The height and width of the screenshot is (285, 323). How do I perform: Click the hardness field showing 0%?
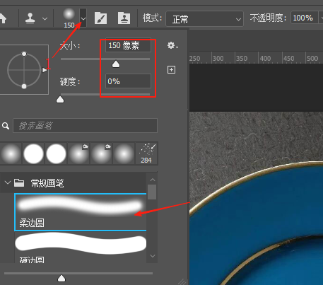point(128,81)
